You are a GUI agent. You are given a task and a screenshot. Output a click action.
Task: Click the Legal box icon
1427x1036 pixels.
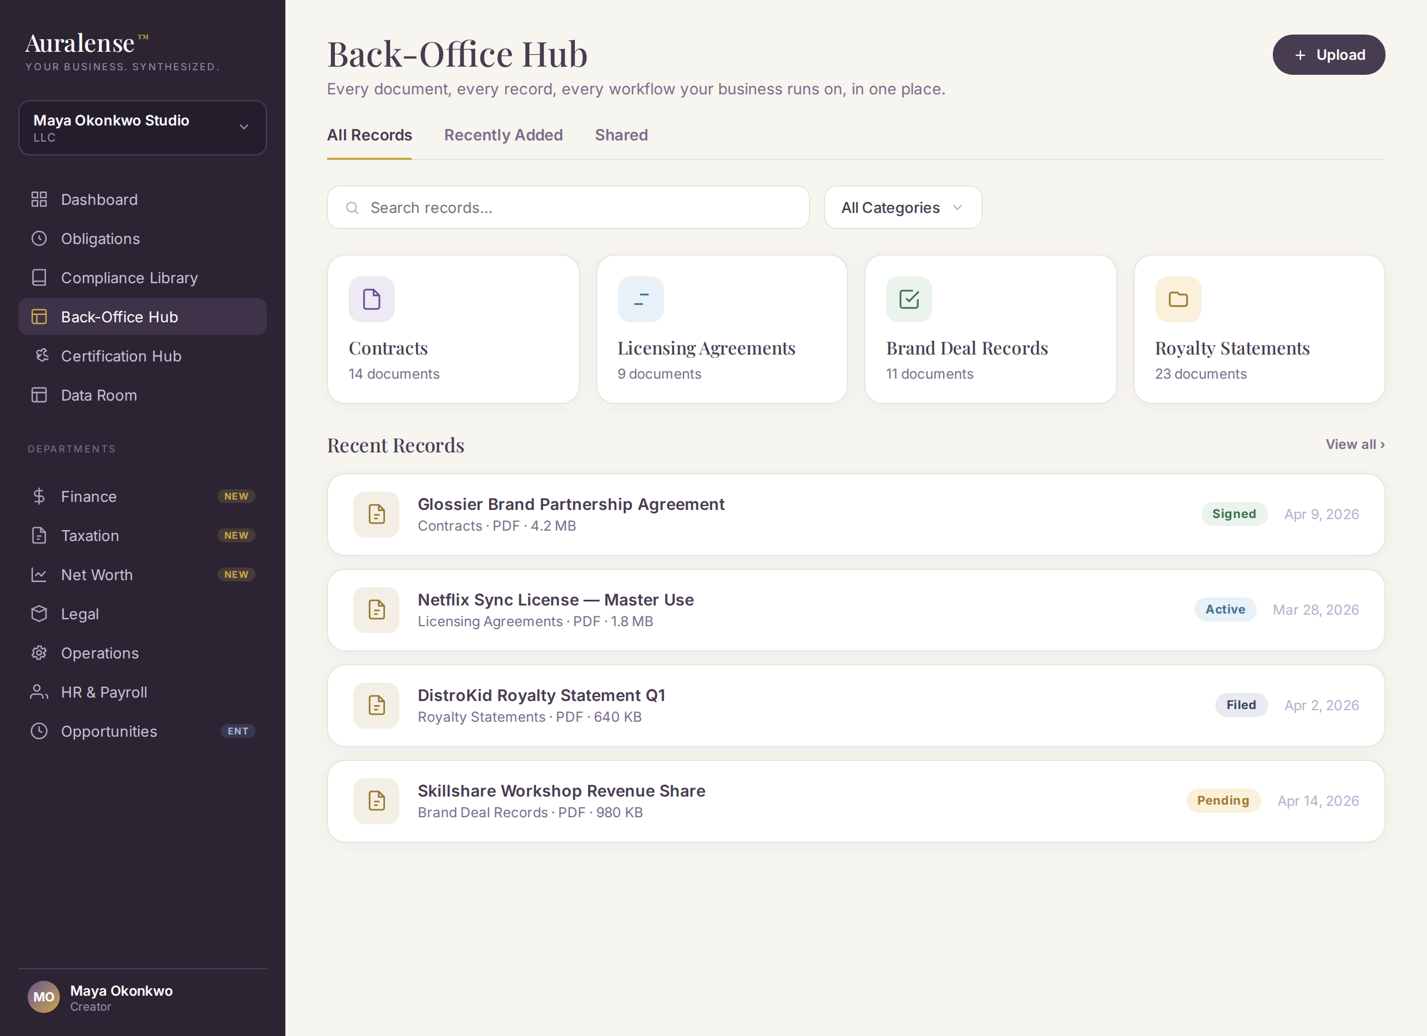click(39, 614)
